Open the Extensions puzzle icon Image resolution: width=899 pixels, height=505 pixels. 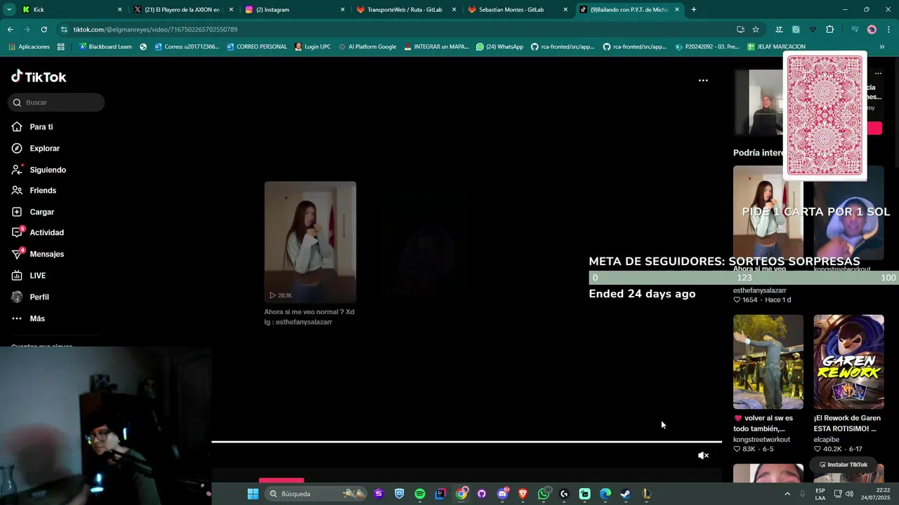[x=829, y=29]
